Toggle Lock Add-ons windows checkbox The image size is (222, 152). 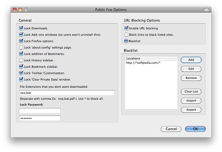point(21,35)
